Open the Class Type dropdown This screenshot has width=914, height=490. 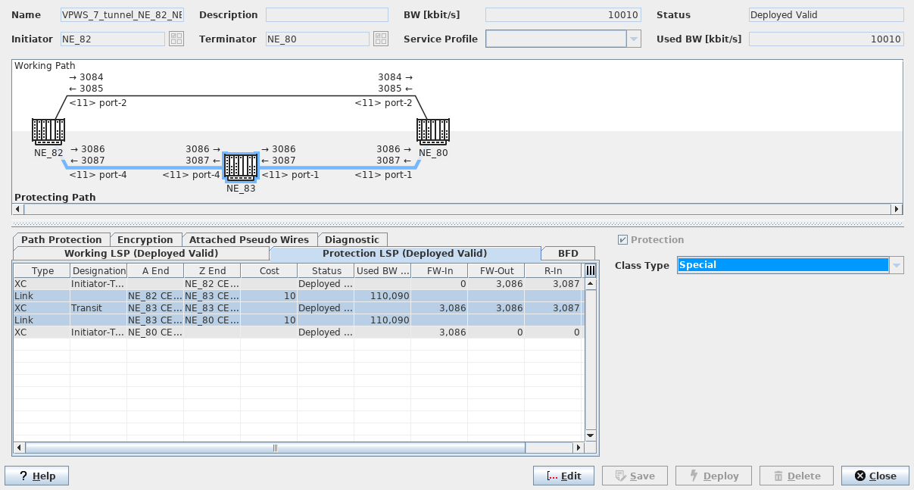[x=897, y=265]
